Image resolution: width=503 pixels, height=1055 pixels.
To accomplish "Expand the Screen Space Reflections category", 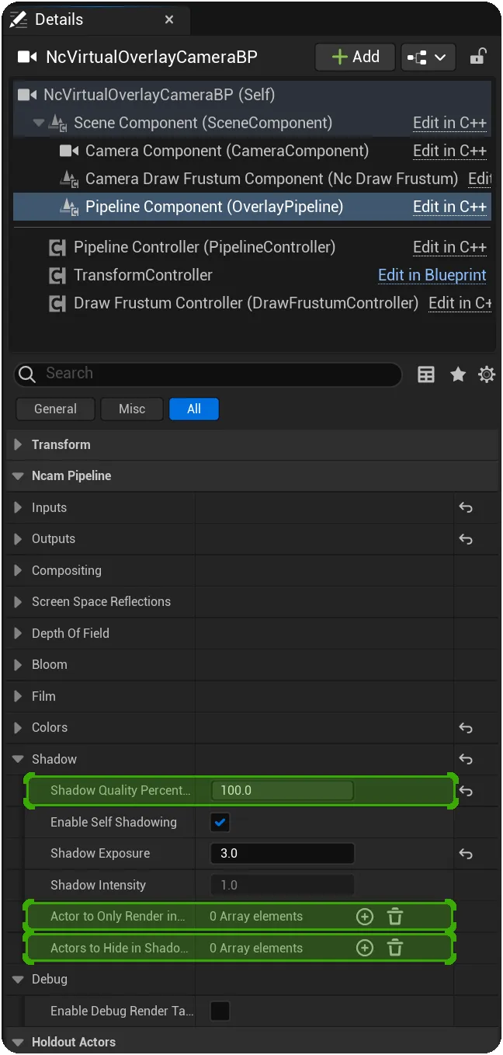I will [x=18, y=601].
